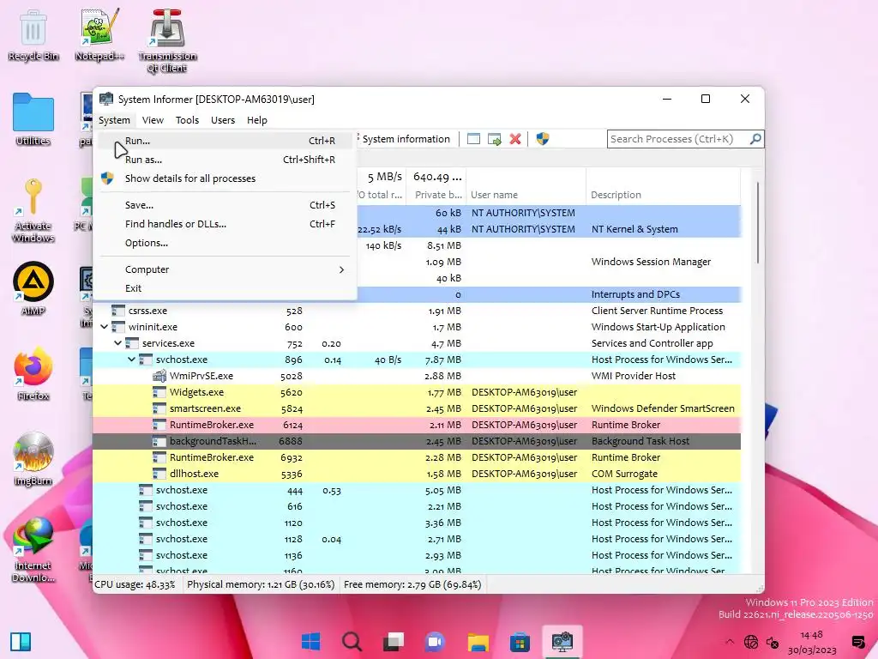Click the System Informer title bar icon
The width and height of the screenshot is (878, 659).
coord(105,100)
